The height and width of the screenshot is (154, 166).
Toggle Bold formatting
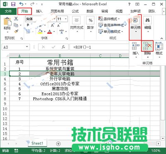[28, 25]
